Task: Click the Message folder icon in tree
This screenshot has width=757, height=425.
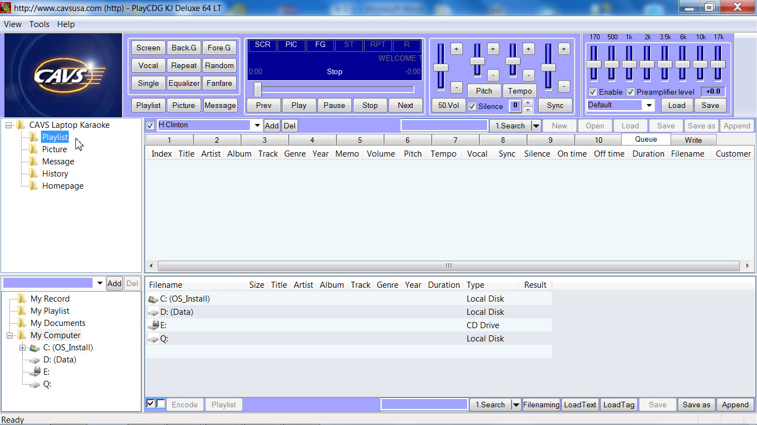Action: click(34, 162)
